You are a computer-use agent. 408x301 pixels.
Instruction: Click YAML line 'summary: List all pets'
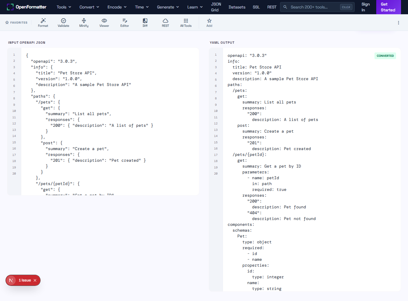tap(269, 102)
